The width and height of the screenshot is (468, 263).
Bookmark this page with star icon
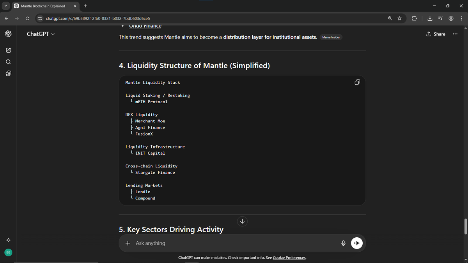(399, 18)
